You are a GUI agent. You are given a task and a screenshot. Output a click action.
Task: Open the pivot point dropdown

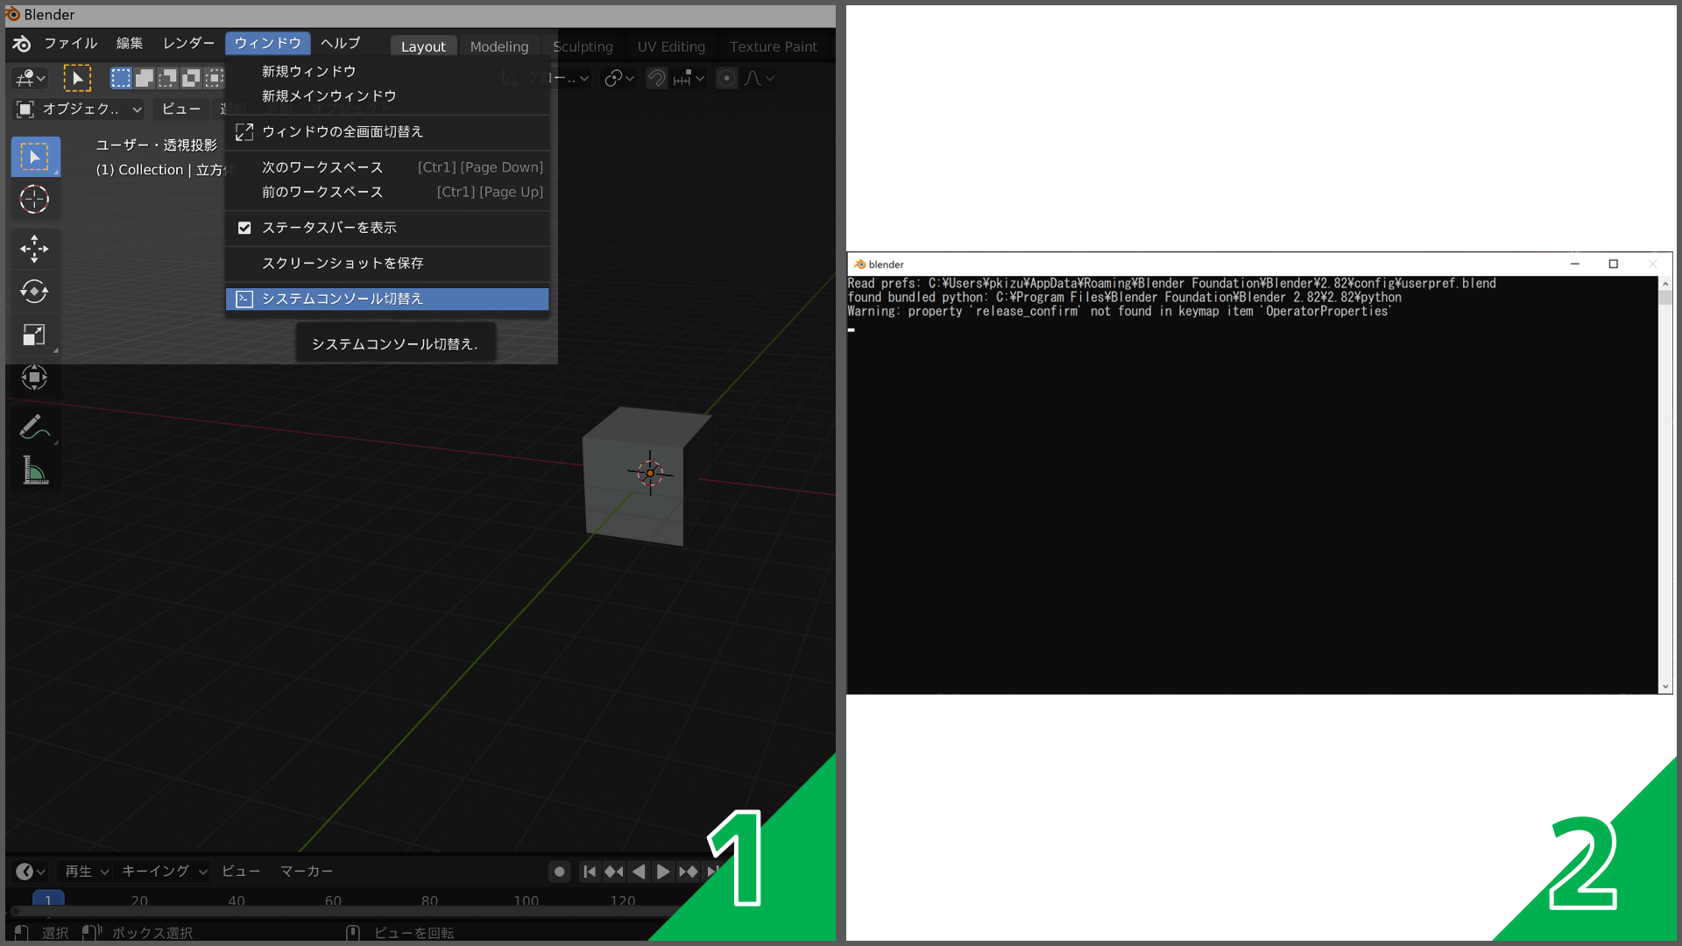(619, 78)
